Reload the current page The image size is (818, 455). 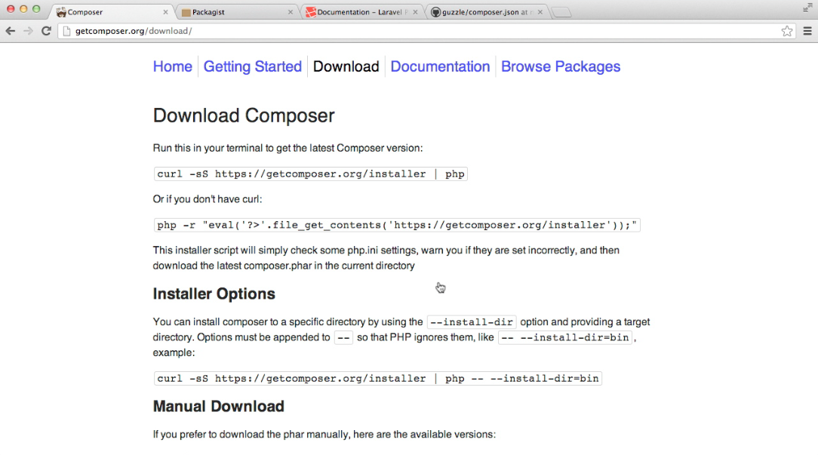tap(46, 31)
